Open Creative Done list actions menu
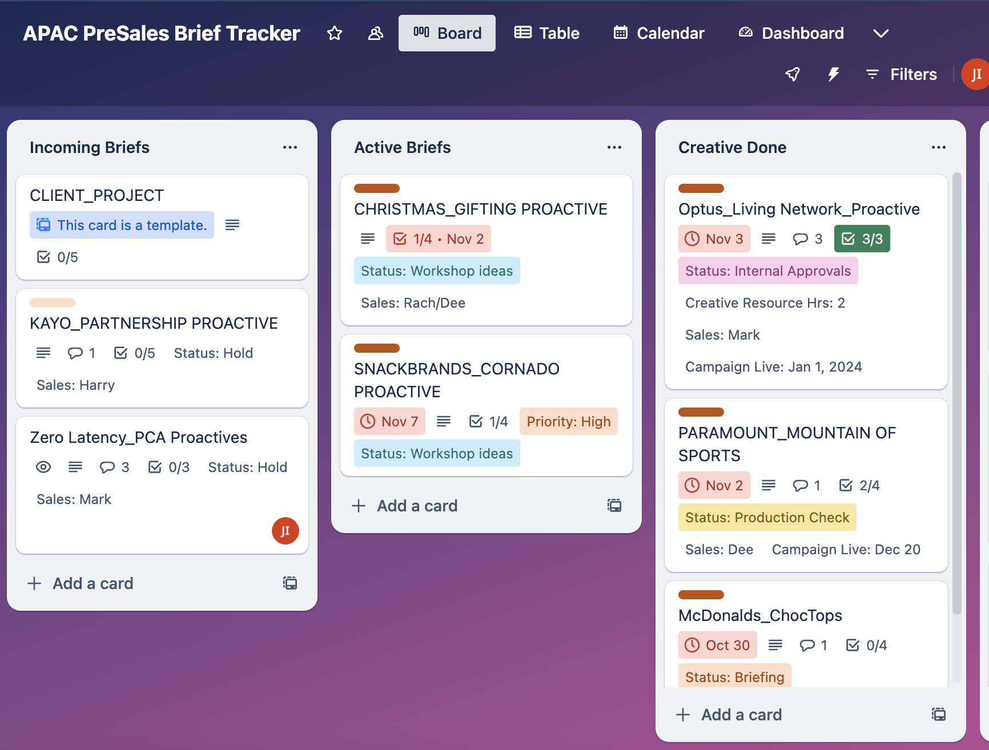The image size is (989, 750). tap(939, 147)
